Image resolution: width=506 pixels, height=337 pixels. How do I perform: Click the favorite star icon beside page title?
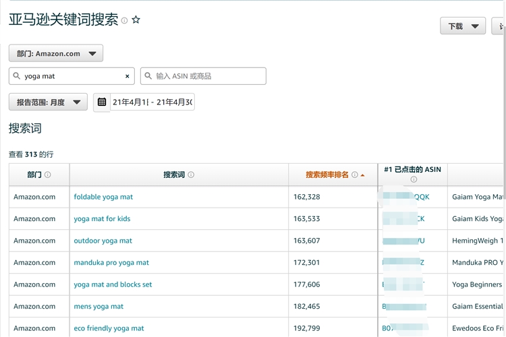136,20
